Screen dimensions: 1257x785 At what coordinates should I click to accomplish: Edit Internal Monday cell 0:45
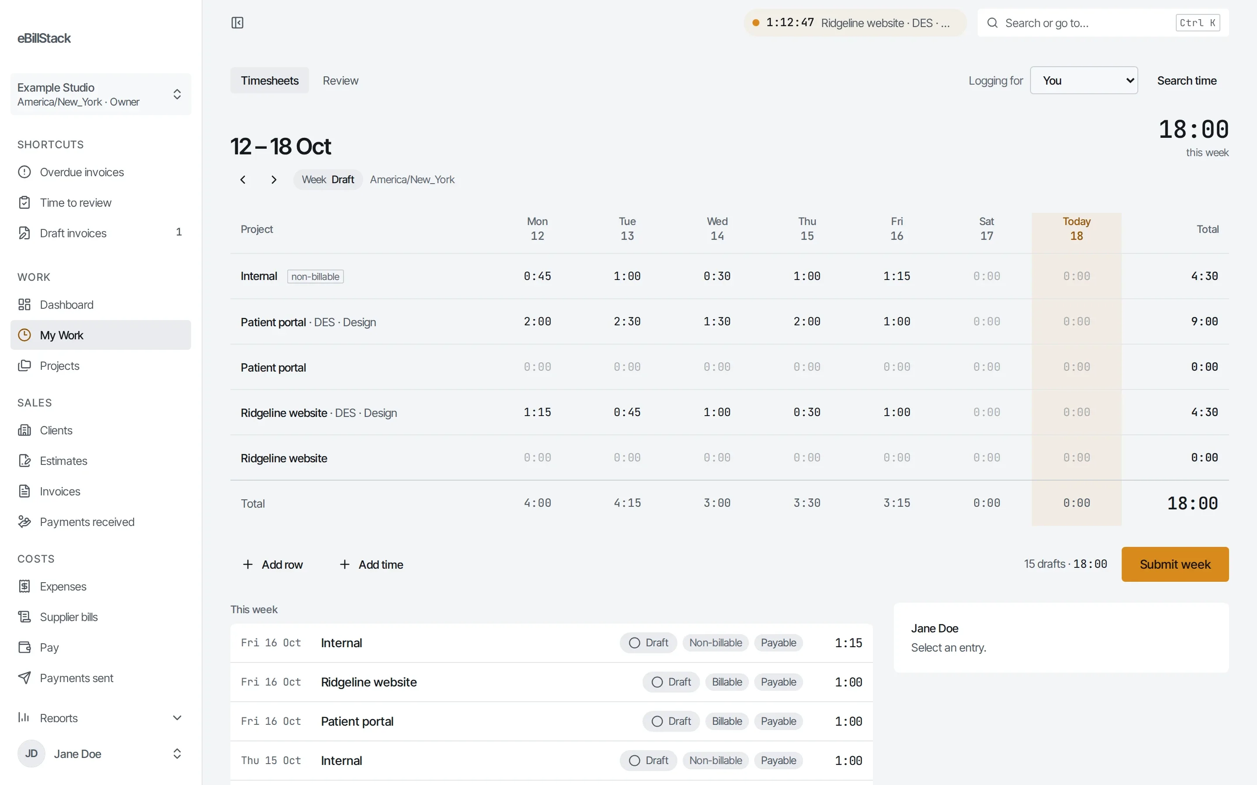pos(537,276)
